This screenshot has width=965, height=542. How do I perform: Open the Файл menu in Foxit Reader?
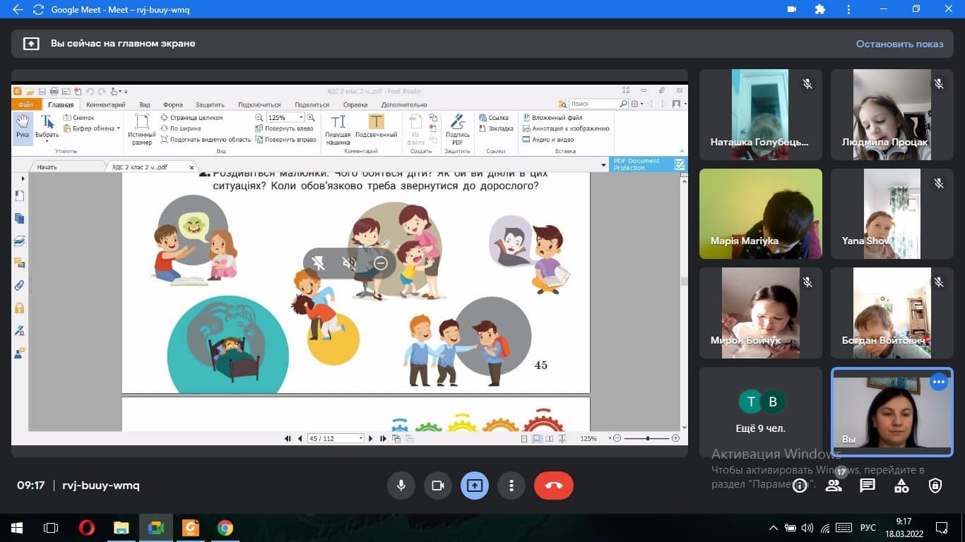(x=26, y=105)
